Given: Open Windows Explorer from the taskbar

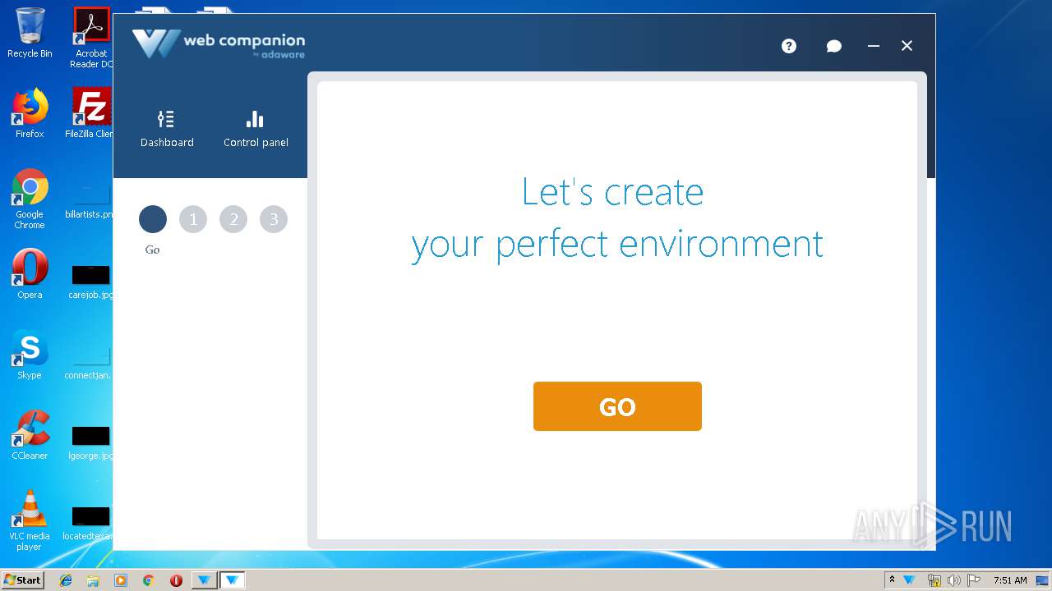Looking at the screenshot, I should coord(93,580).
